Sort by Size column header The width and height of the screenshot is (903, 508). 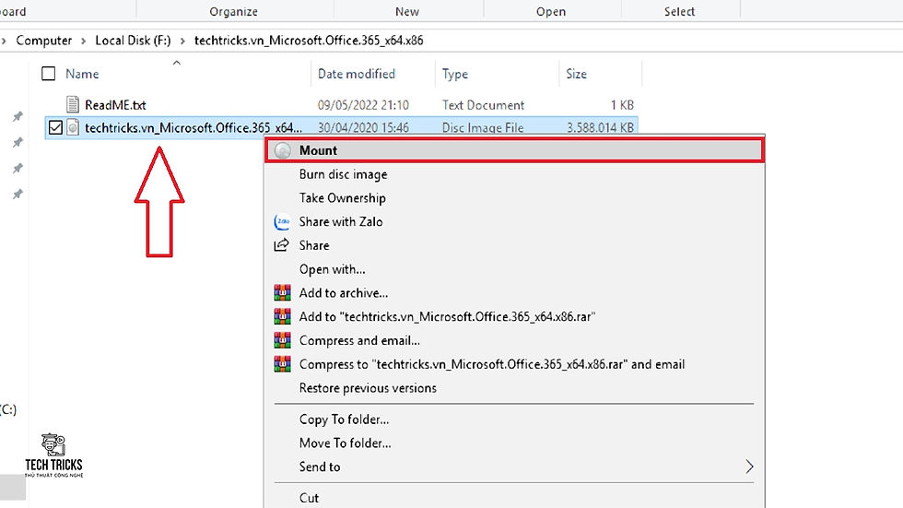pyautogui.click(x=576, y=74)
